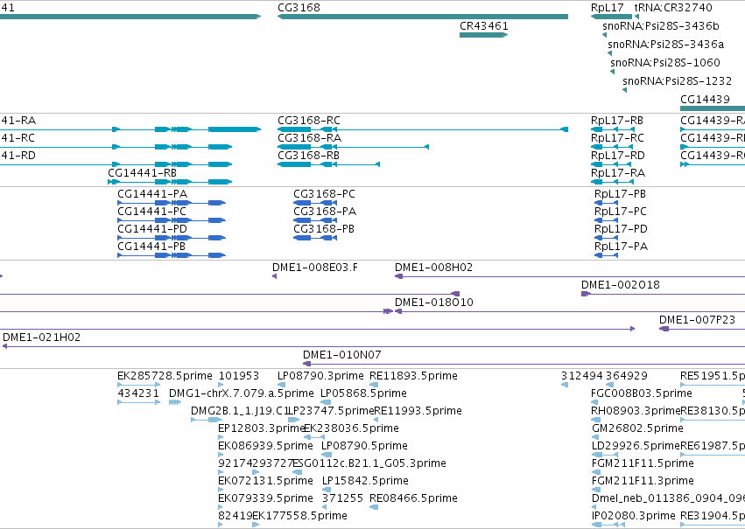Click the RpL17-RA transcript label

[618, 173]
